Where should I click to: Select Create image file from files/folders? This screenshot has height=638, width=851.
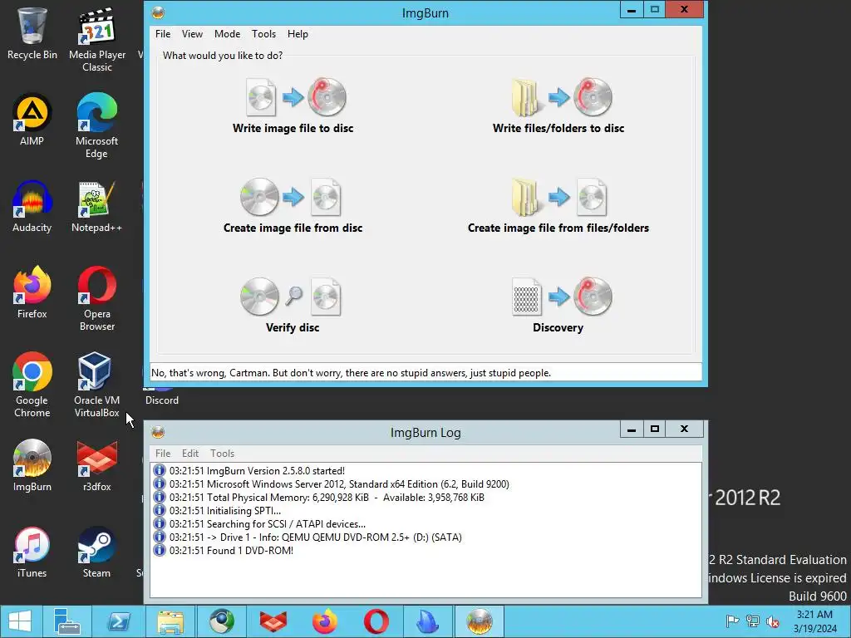(x=558, y=206)
